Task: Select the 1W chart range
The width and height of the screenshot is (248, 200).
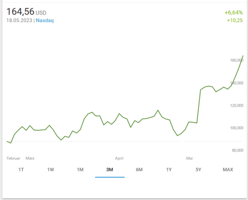Action: [x=51, y=170]
